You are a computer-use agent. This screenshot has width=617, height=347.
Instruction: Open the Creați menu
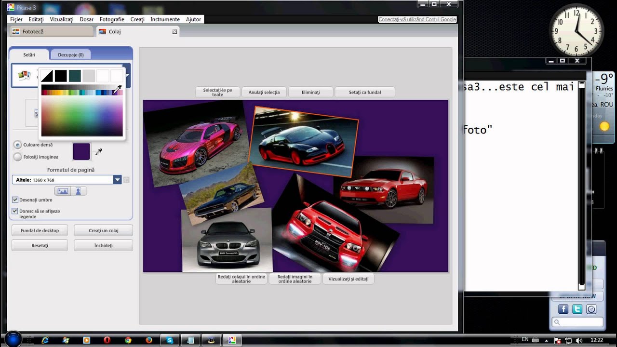[x=137, y=19]
